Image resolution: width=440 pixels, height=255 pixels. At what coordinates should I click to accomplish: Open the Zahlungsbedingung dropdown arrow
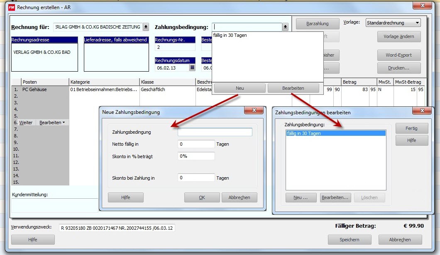(x=285, y=27)
